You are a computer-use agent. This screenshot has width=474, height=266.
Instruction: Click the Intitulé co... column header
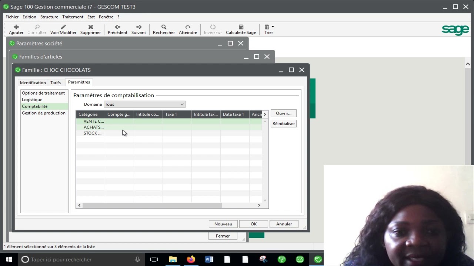[148, 114]
